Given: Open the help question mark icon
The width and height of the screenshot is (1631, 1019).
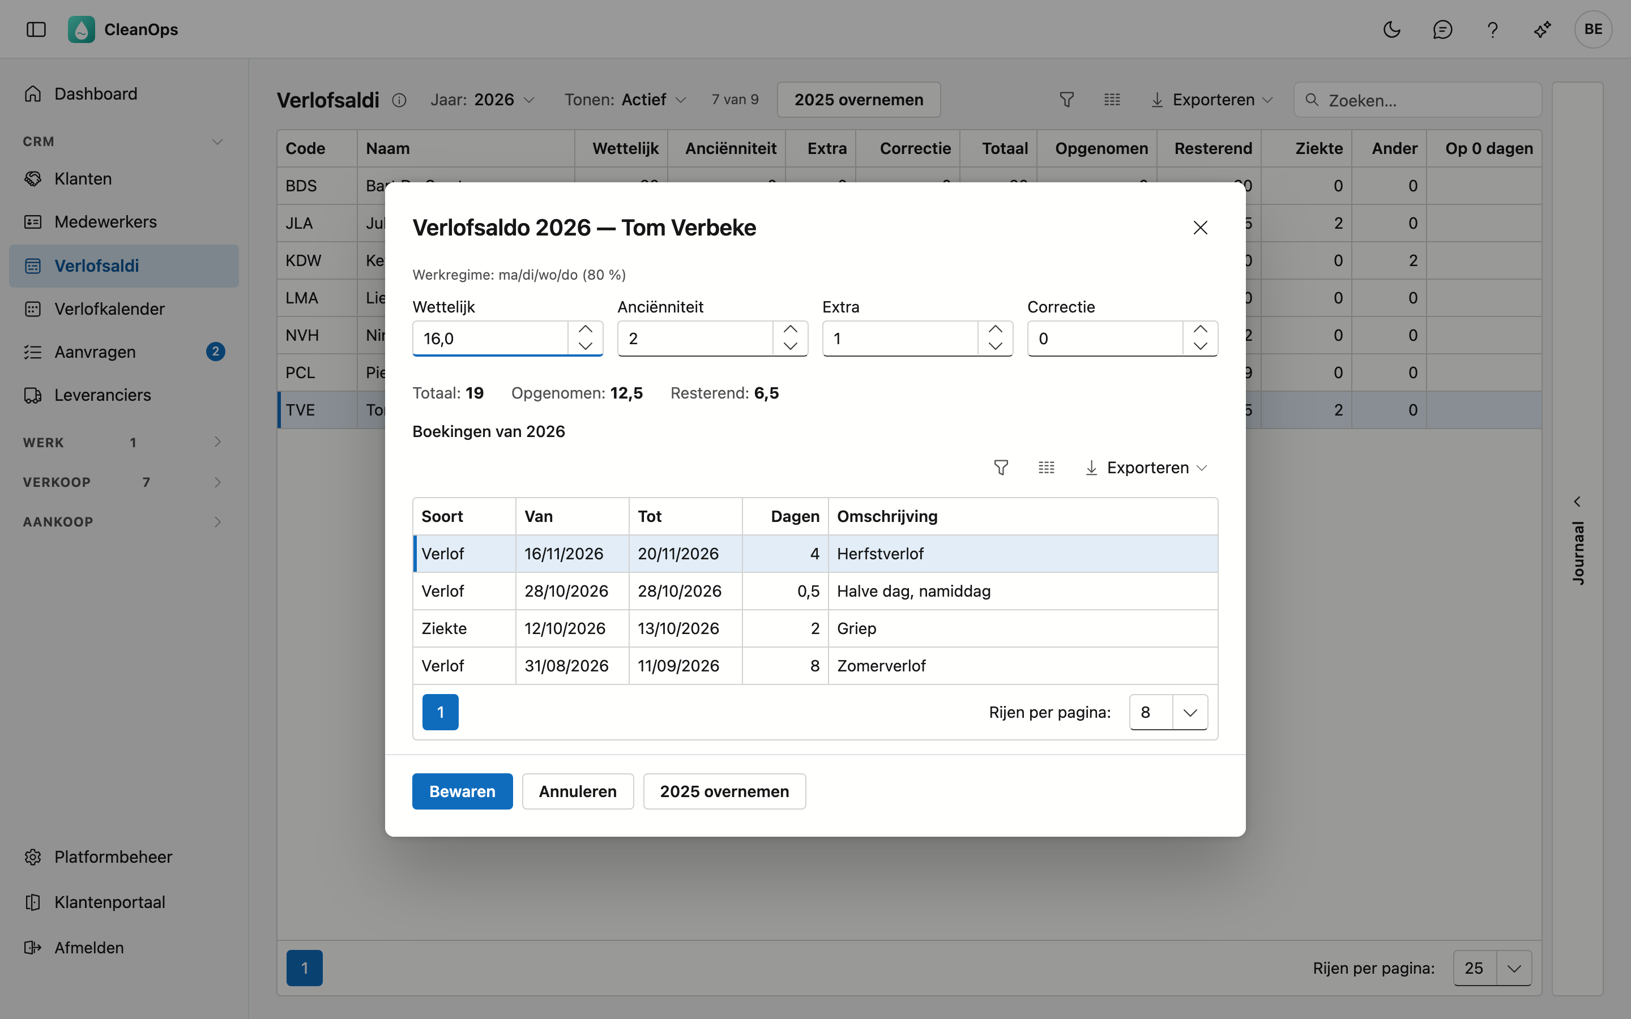Looking at the screenshot, I should pos(1492,29).
